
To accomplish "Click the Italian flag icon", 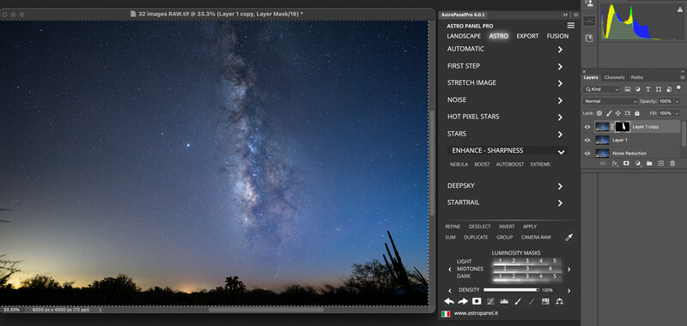I will coord(446,314).
